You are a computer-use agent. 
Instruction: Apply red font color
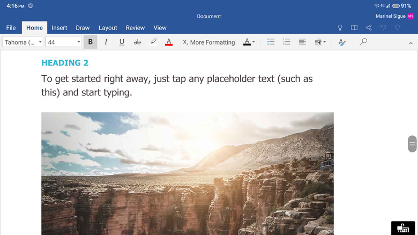point(169,42)
